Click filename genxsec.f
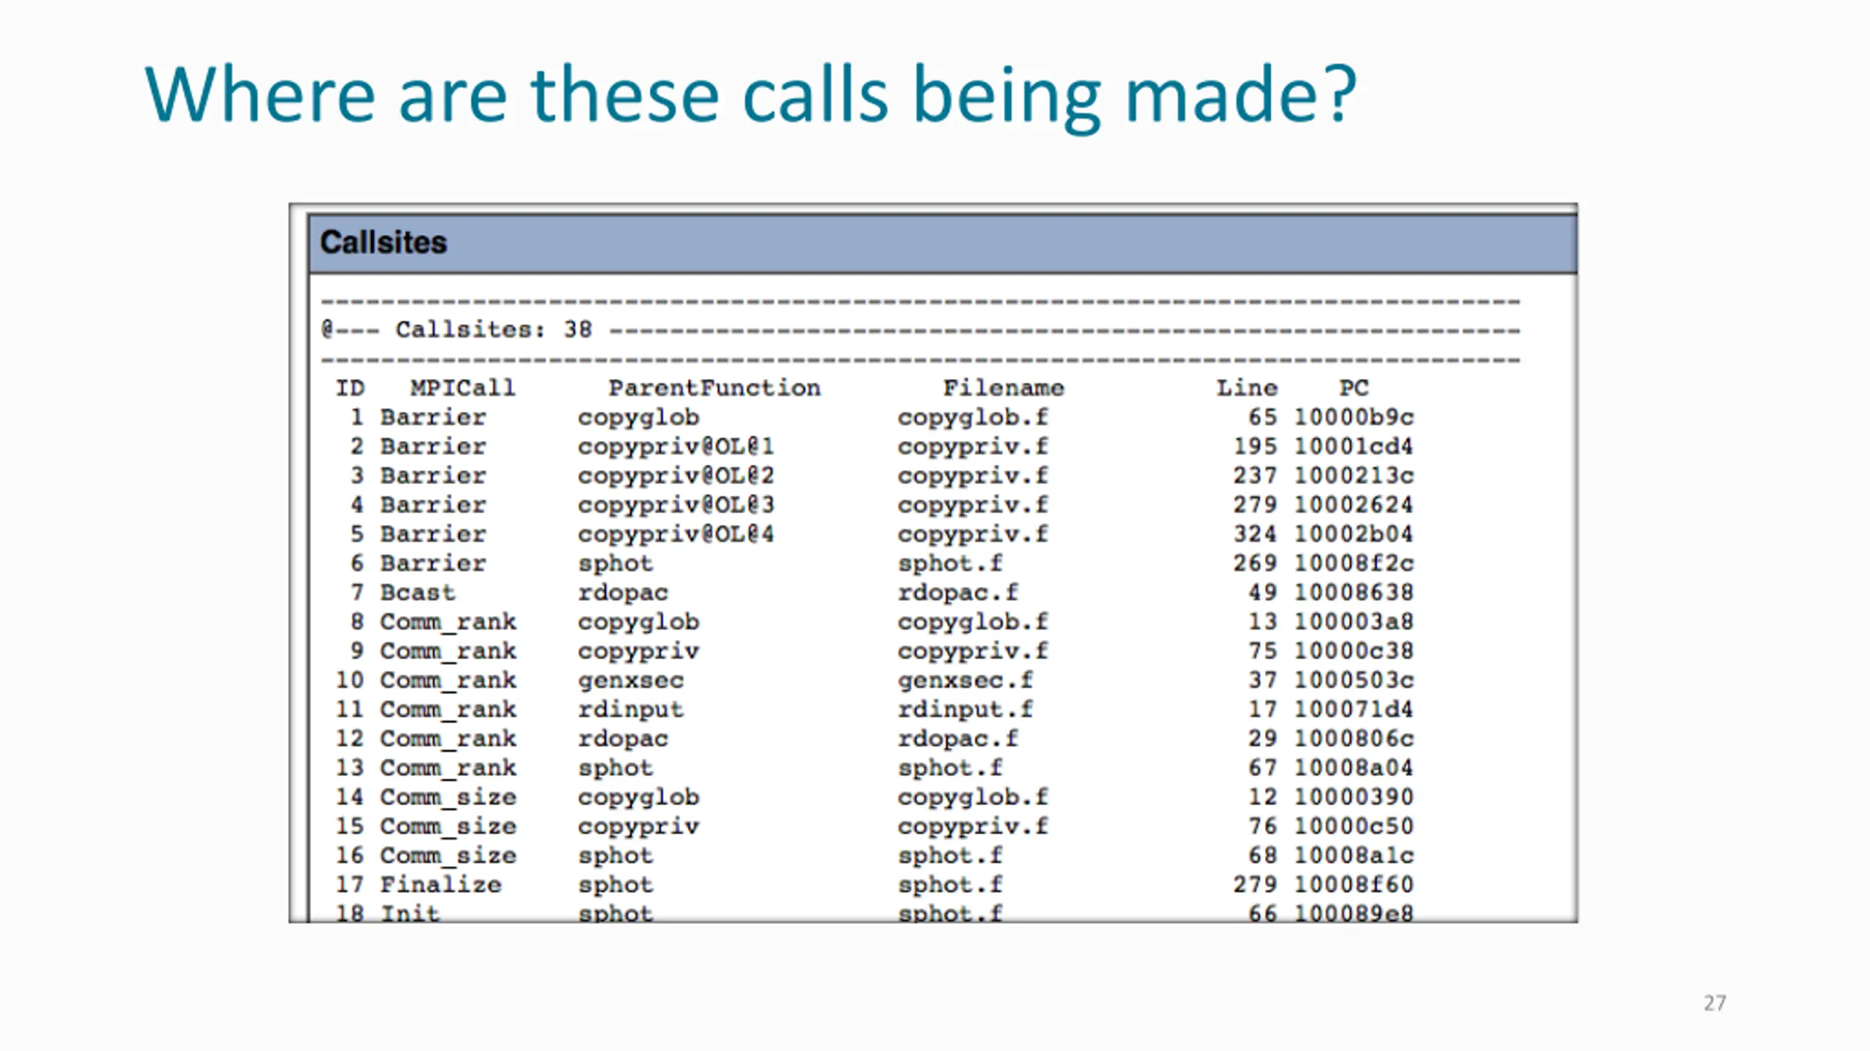Viewport: 1870px width, 1051px height. 965,680
